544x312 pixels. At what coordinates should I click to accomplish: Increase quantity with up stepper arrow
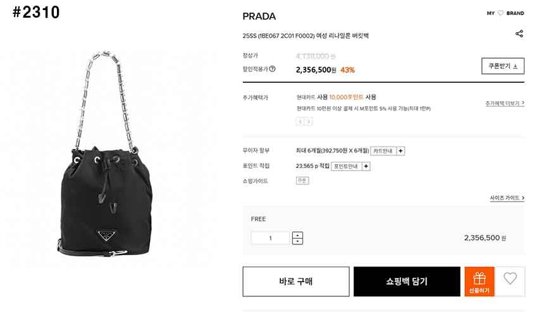coord(297,235)
